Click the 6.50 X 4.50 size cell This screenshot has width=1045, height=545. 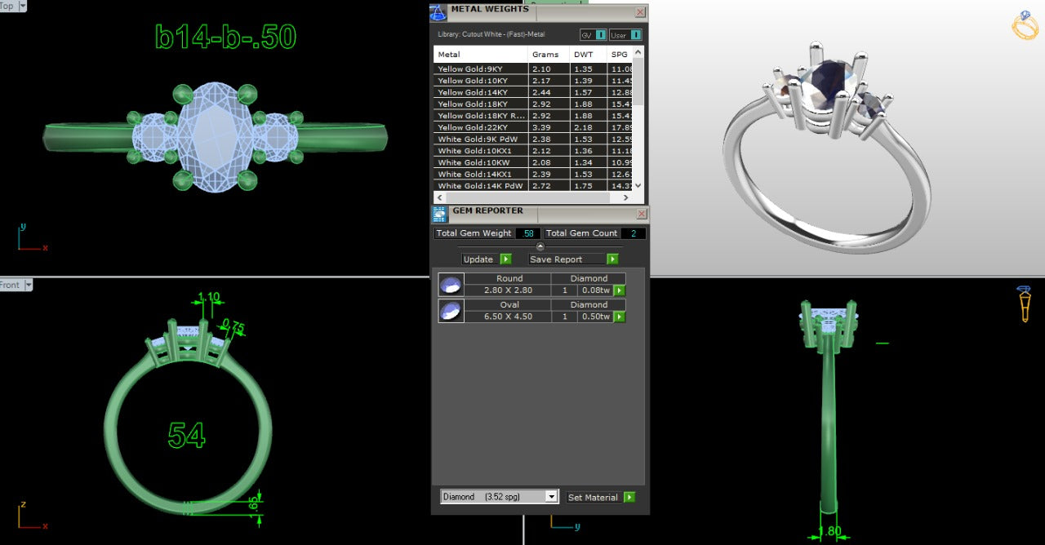coord(508,317)
